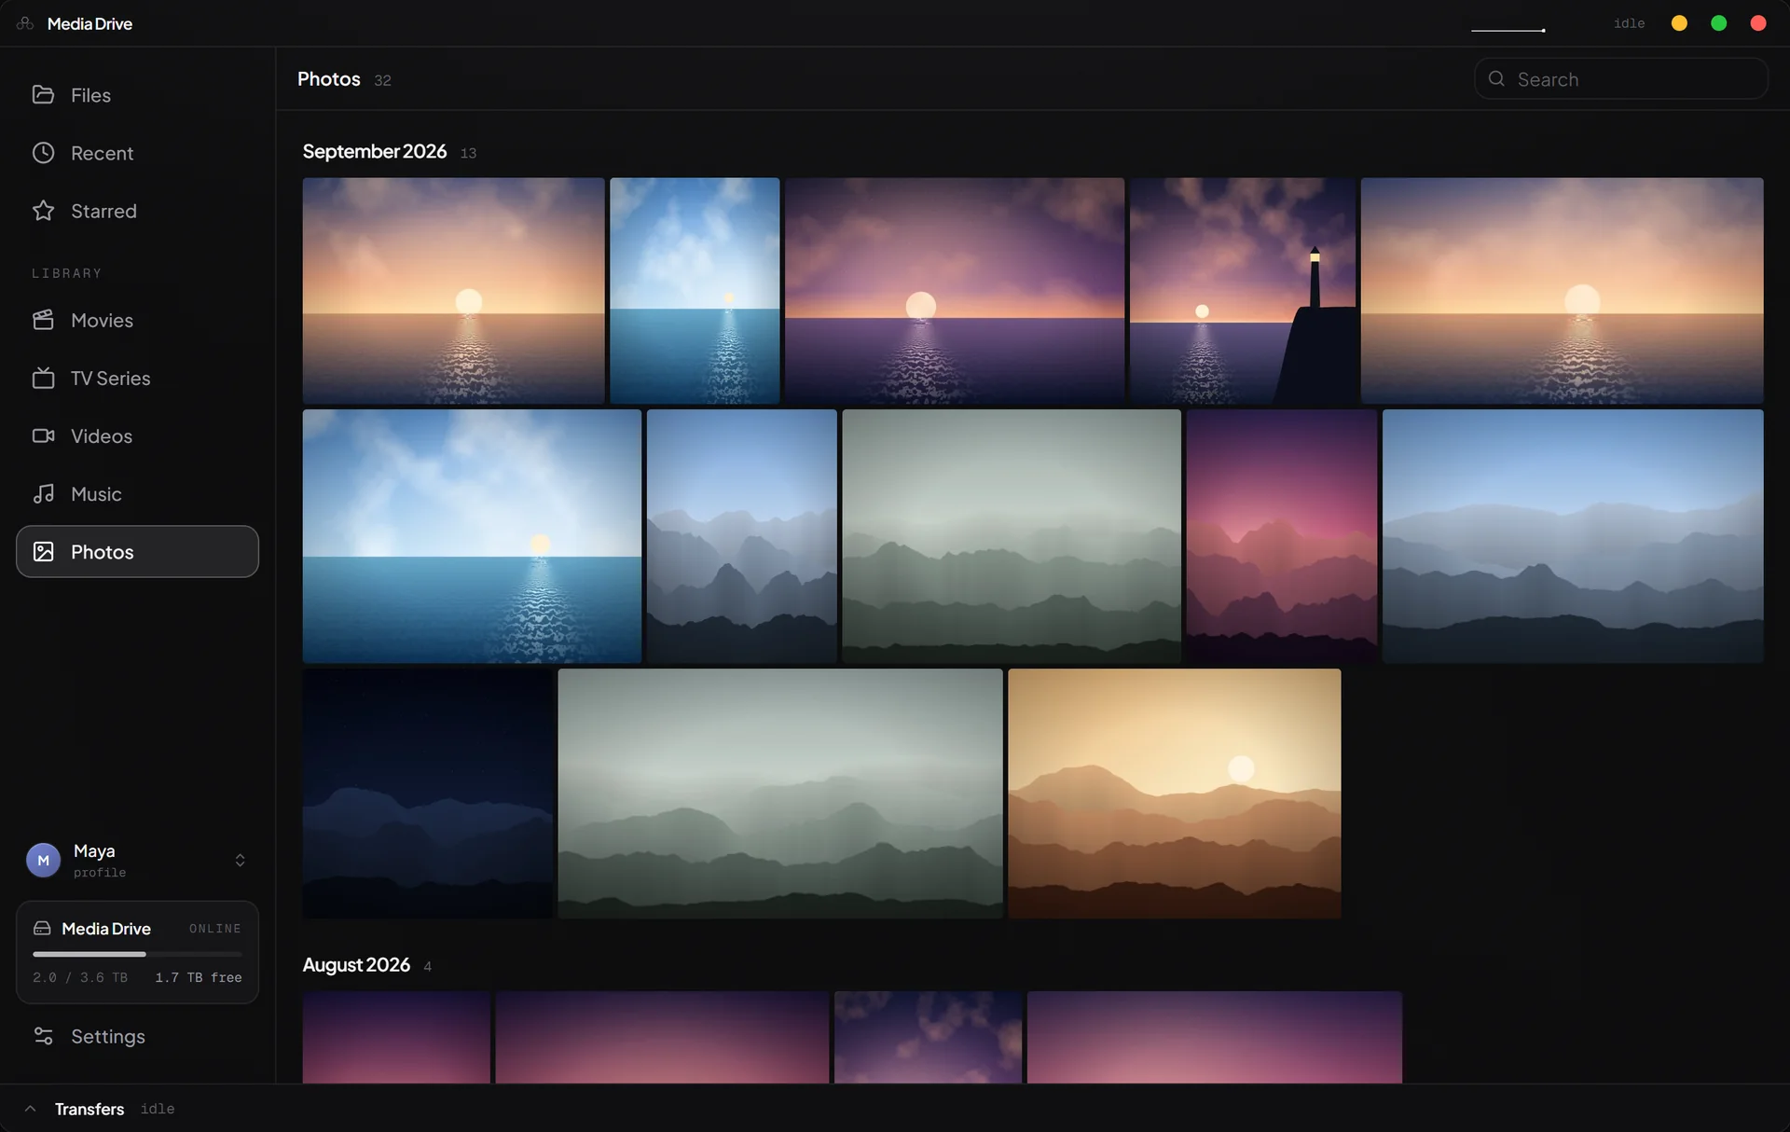Click Maya's profile avatar
The height and width of the screenshot is (1132, 1790).
pos(43,860)
